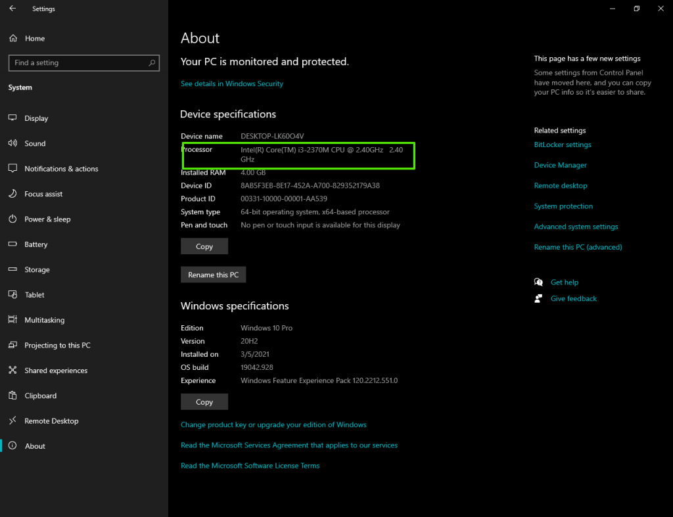The width and height of the screenshot is (673, 517).
Task: Click the Version 20H2 value
Action: [x=249, y=341]
